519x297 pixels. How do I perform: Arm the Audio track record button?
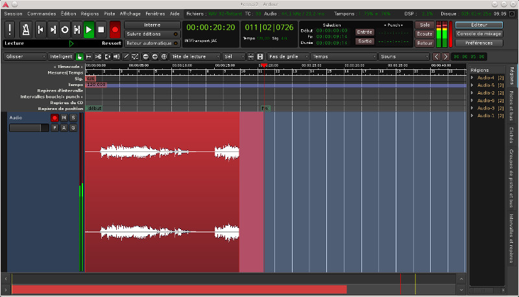click(x=54, y=118)
